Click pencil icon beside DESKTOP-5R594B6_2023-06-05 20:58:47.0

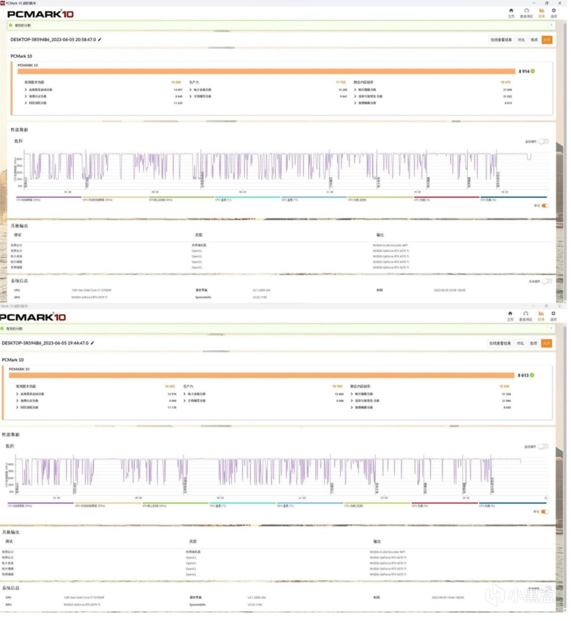click(x=99, y=40)
